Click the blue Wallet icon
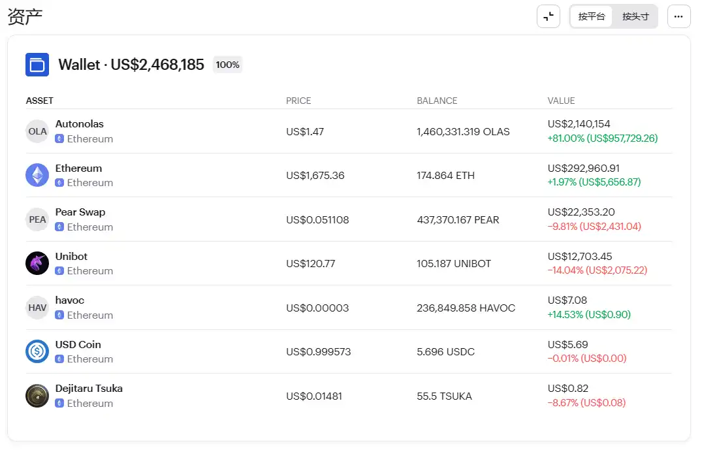This screenshot has height=450, width=702. click(x=37, y=65)
